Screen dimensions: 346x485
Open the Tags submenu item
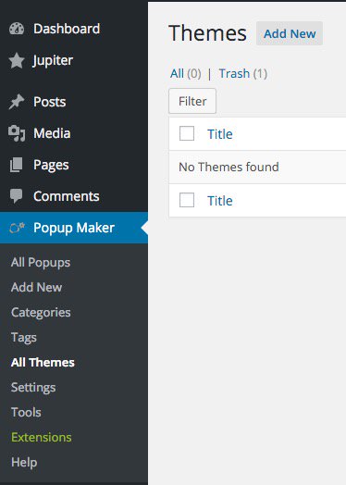pos(24,338)
